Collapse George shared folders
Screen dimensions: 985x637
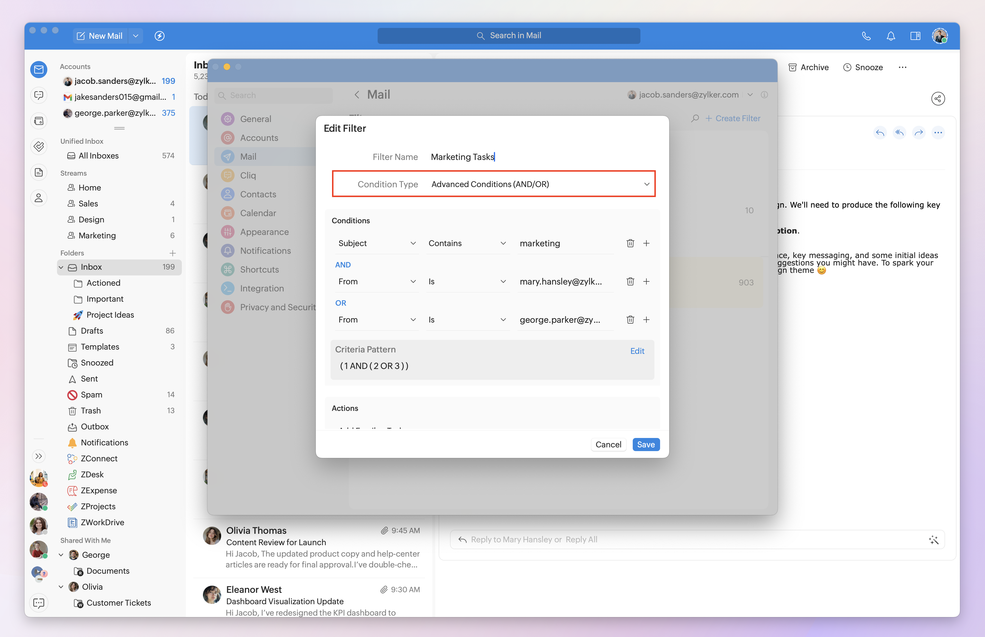coord(61,555)
